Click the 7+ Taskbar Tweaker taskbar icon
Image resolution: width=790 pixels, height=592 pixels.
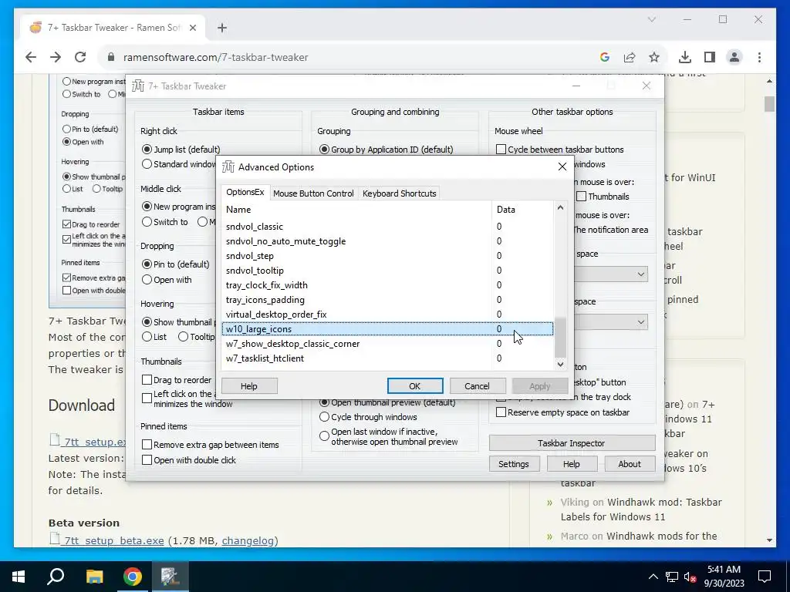(170, 577)
